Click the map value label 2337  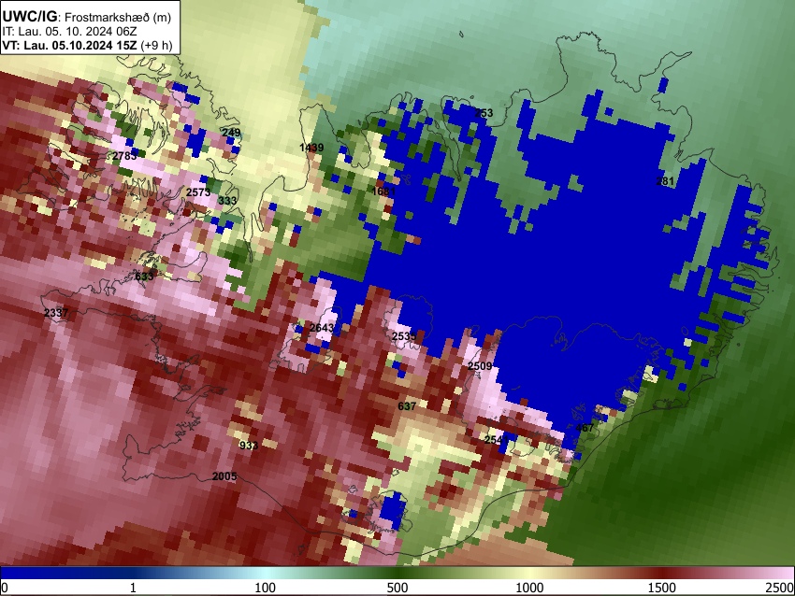(x=56, y=313)
